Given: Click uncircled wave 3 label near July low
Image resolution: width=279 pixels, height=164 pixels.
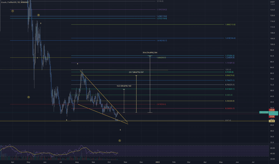Looking at the screenshot, I should click(x=67, y=120).
